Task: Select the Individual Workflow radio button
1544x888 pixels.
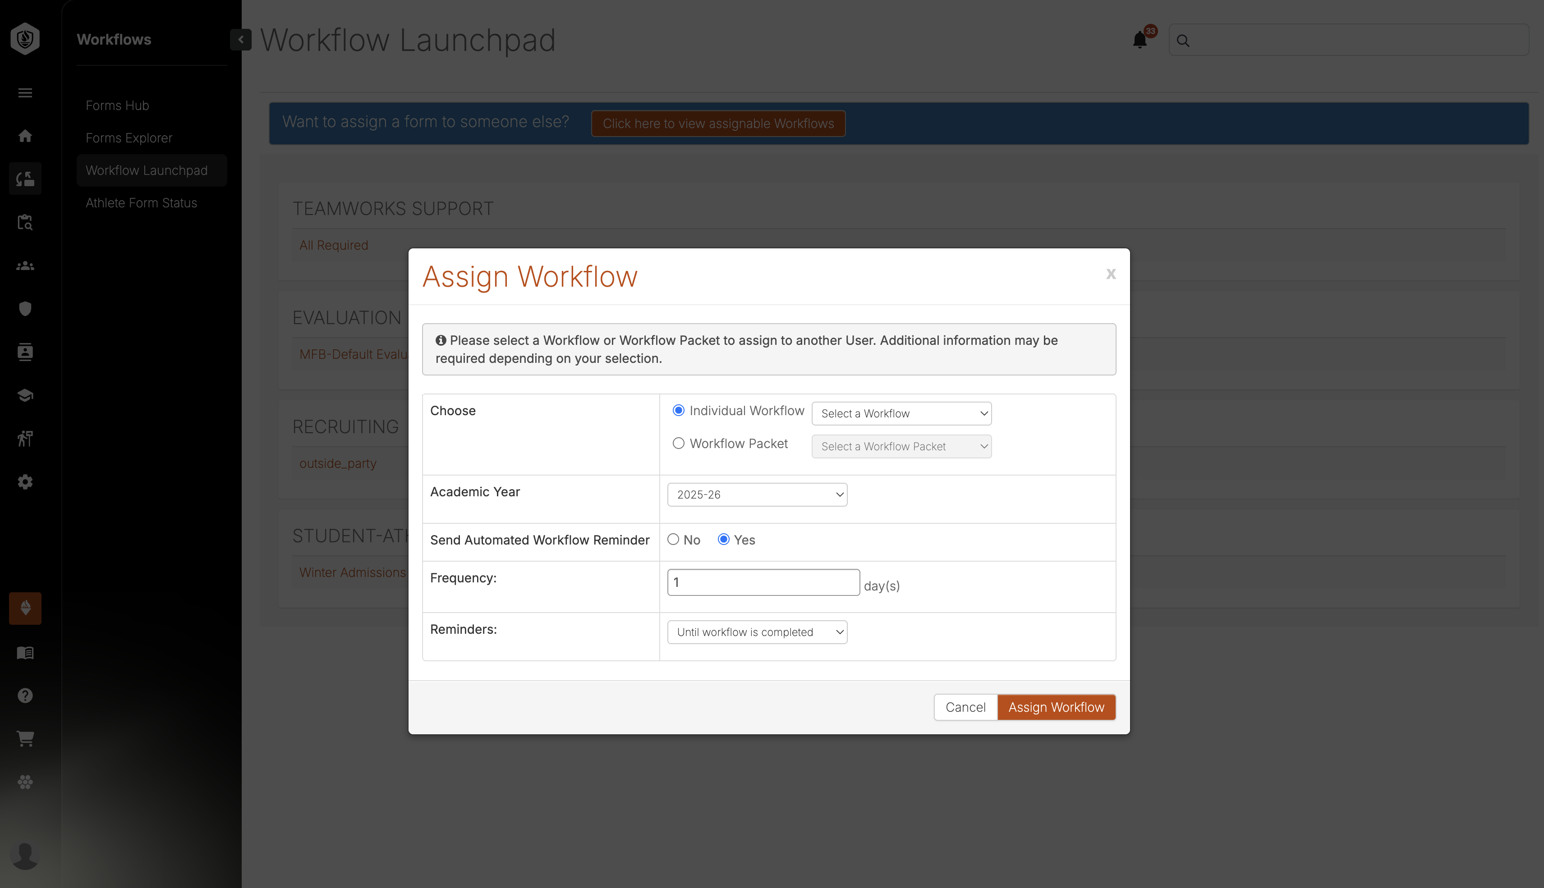Action: 678,411
